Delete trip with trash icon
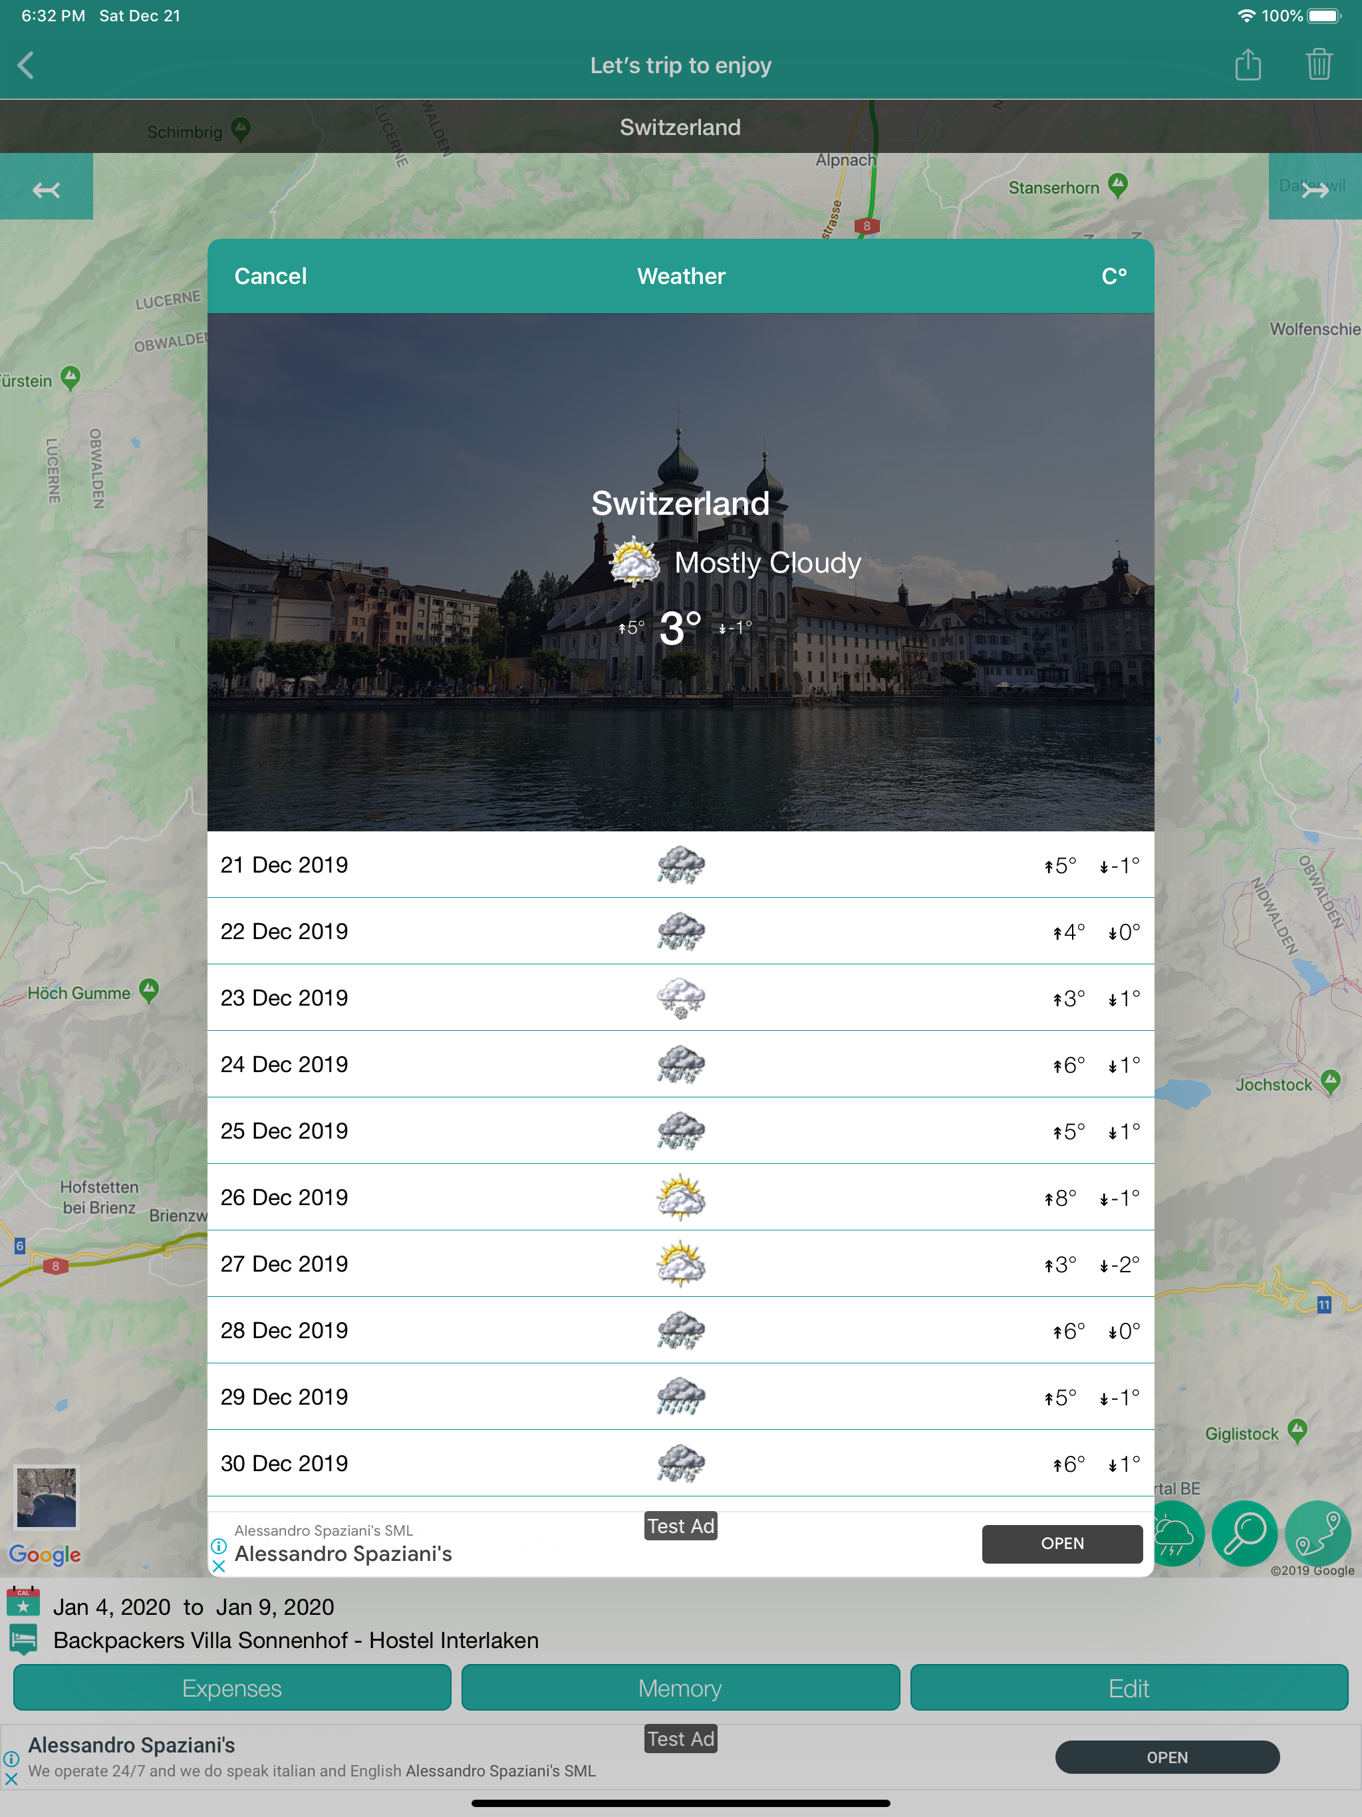Image resolution: width=1362 pixels, height=1817 pixels. (x=1319, y=64)
